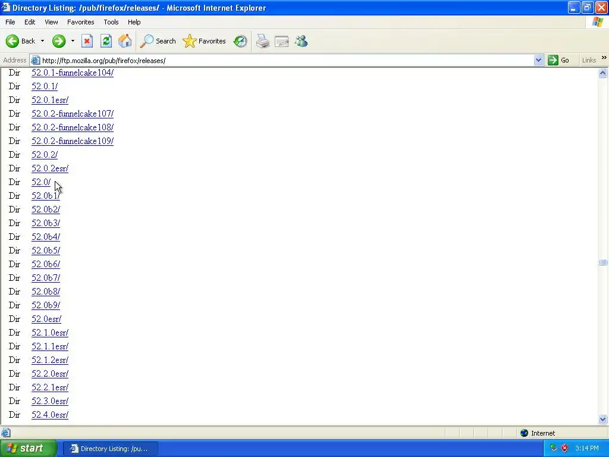
Task: Open the 52.2.0esr/ directory link
Action: click(x=50, y=374)
